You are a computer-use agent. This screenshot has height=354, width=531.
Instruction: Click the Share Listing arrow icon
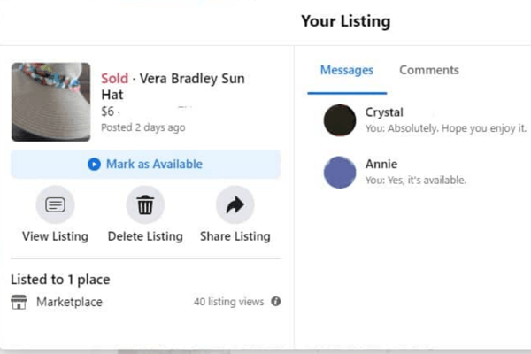[235, 204]
